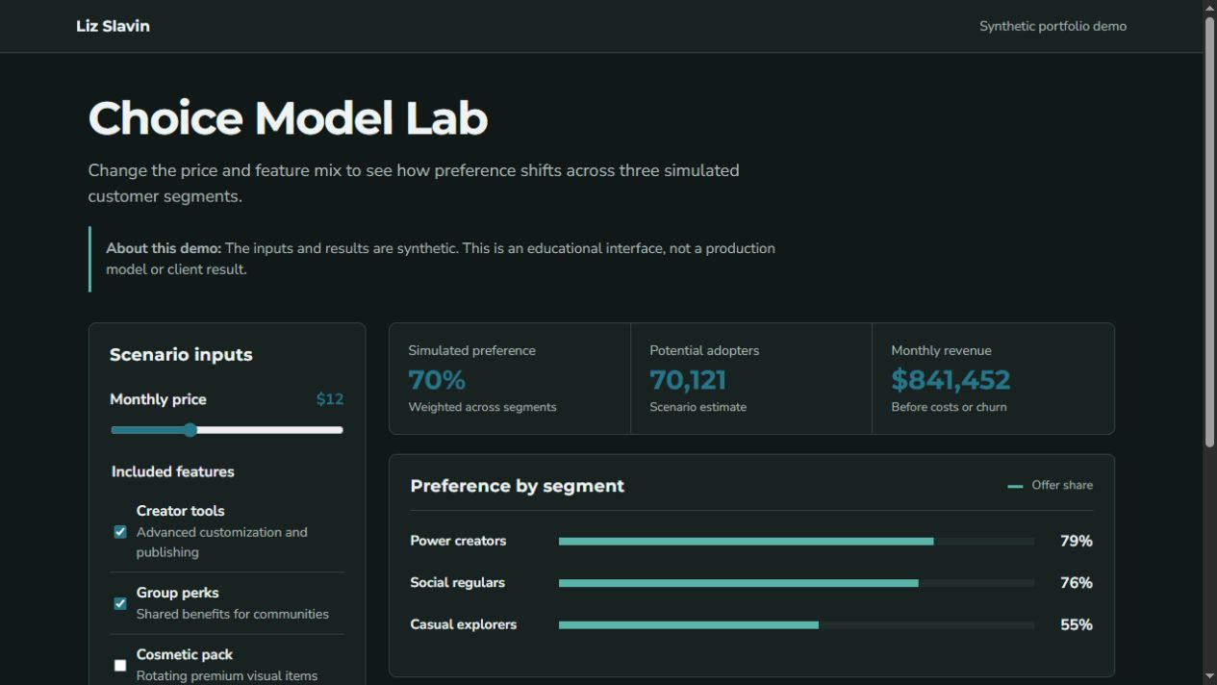Click the Weighted across segments caption
This screenshot has width=1217, height=685.
point(483,407)
